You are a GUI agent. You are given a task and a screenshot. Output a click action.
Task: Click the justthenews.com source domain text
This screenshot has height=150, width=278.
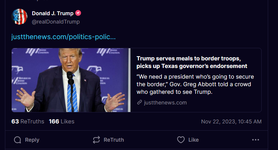point(165,103)
